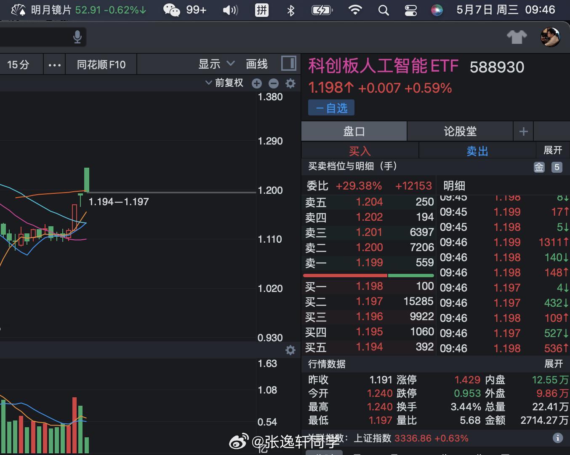Open the skin theme shirt icon
570x455 pixels.
(x=517, y=37)
